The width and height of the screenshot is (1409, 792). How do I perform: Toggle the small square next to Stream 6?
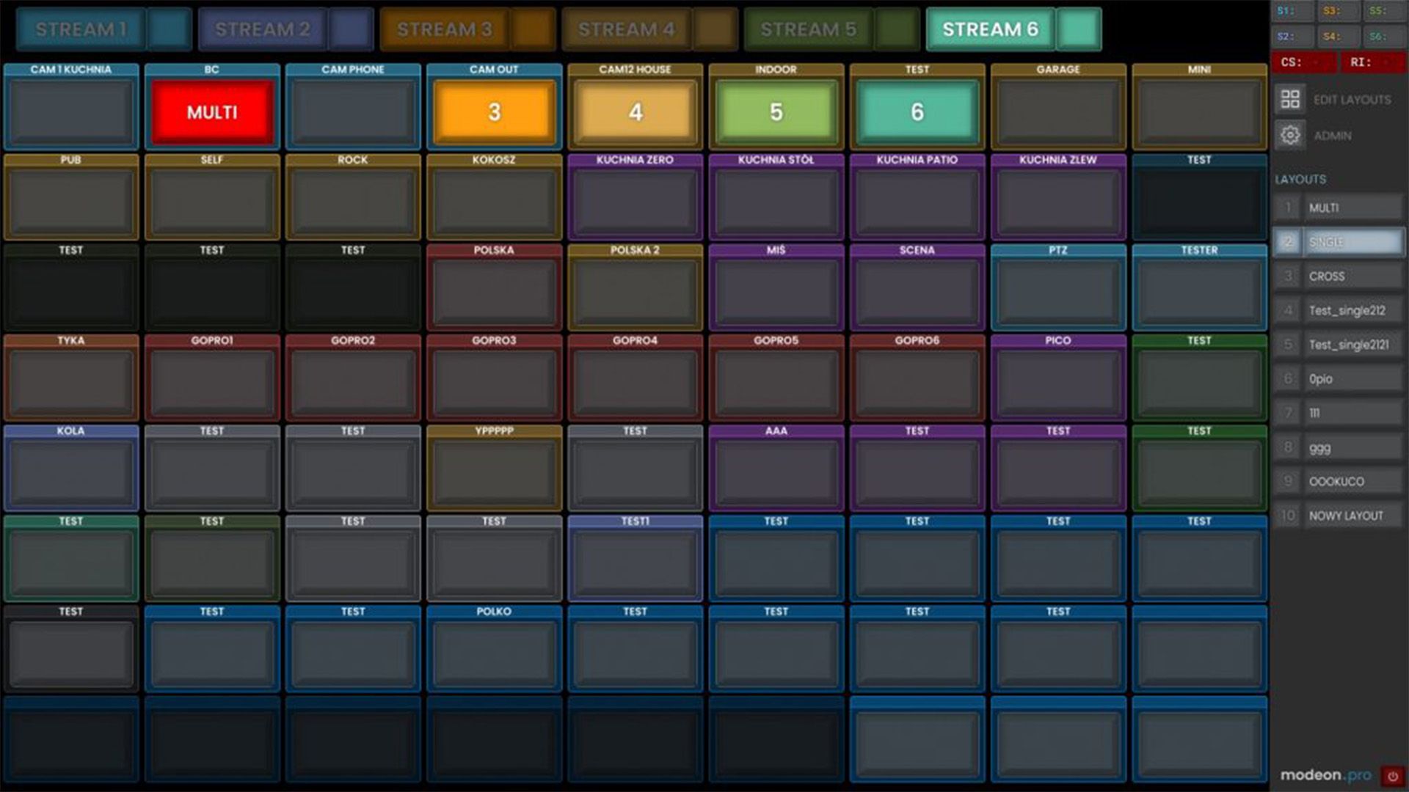[1079, 29]
